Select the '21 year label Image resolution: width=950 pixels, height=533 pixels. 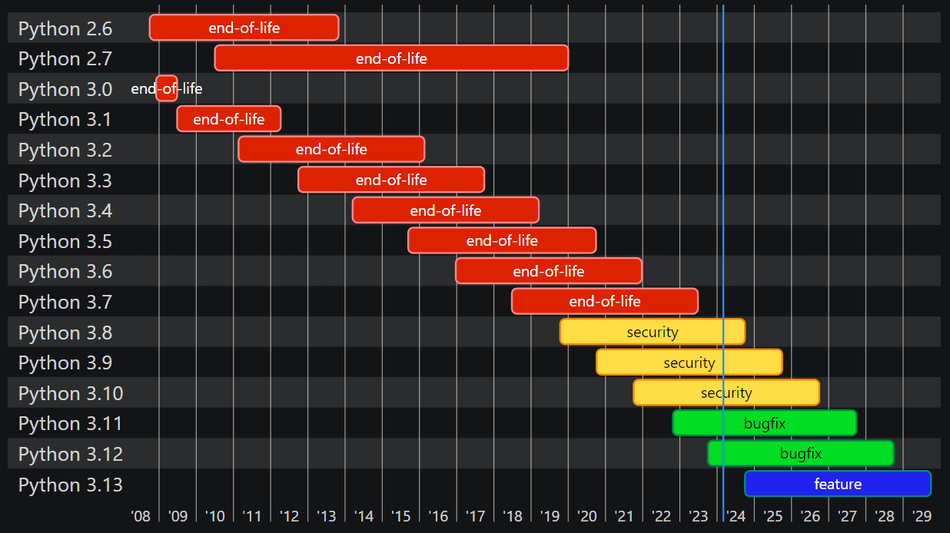[624, 515]
